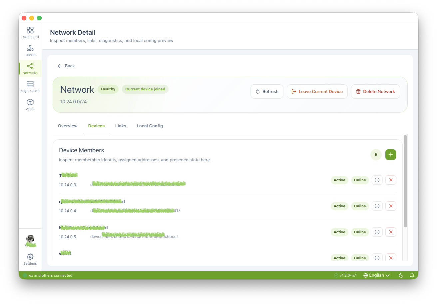Open the Dashboard sidebar item

point(30,33)
